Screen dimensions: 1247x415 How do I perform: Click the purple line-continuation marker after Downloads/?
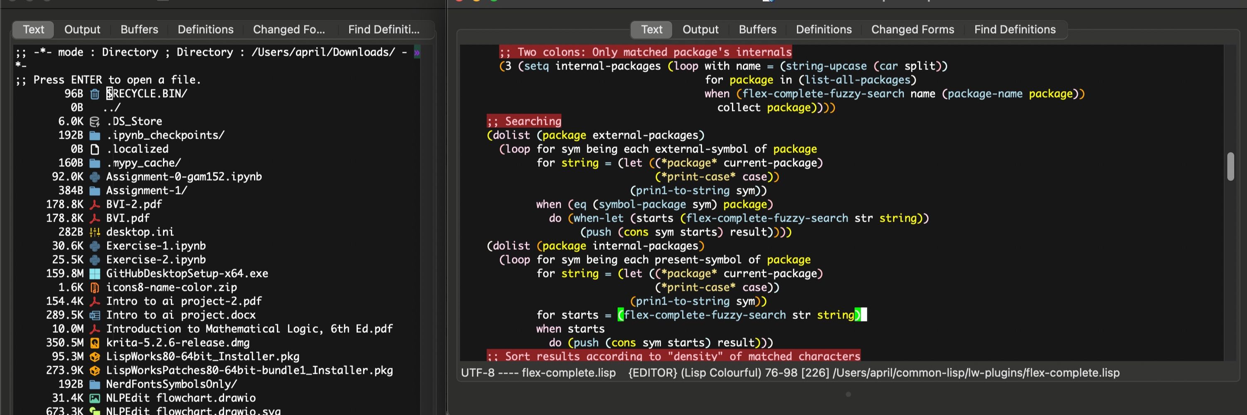417,52
